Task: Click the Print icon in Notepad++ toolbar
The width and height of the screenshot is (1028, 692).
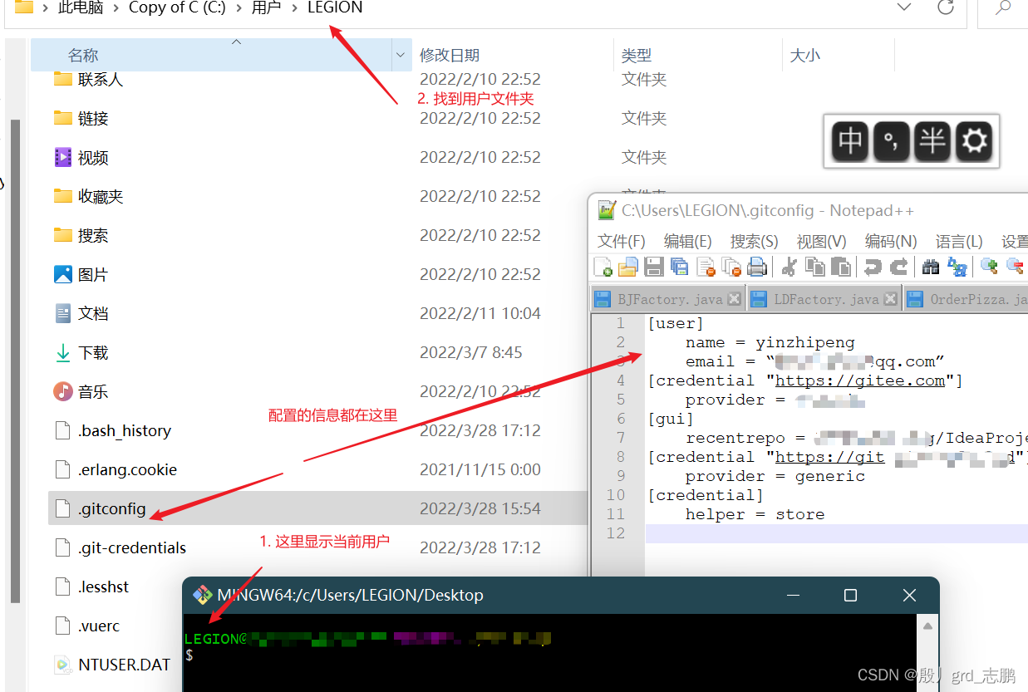Action: click(x=756, y=267)
